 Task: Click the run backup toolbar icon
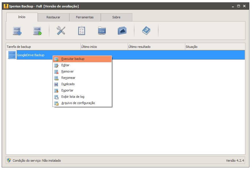tap(38, 31)
